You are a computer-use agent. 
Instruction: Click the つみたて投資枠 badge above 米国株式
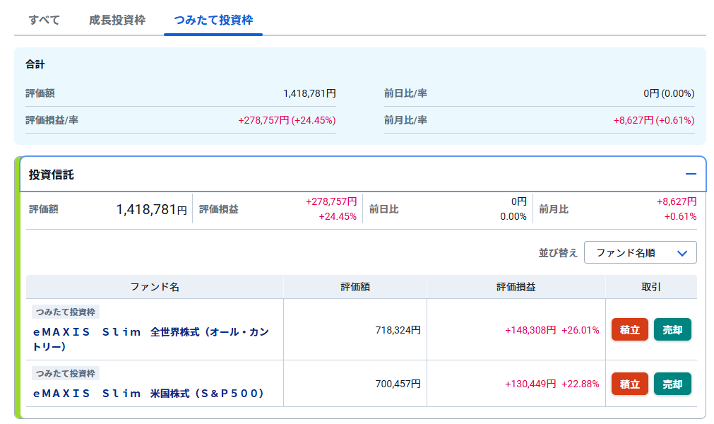click(66, 373)
